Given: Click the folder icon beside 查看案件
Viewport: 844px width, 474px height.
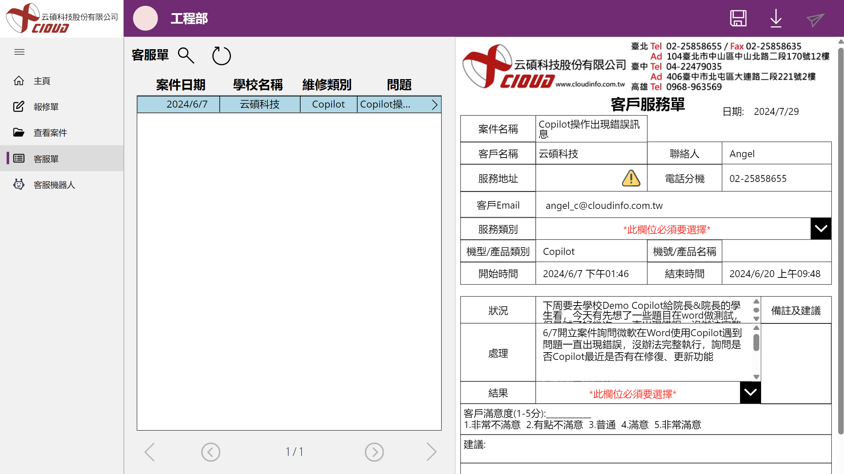Looking at the screenshot, I should [x=19, y=132].
